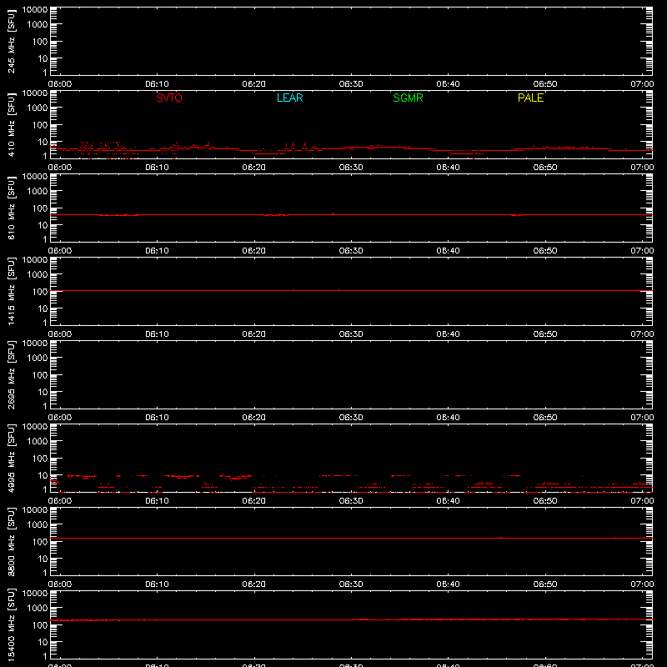The height and width of the screenshot is (667, 667).
Task: Click the green SGMR station label
Action: (x=408, y=98)
